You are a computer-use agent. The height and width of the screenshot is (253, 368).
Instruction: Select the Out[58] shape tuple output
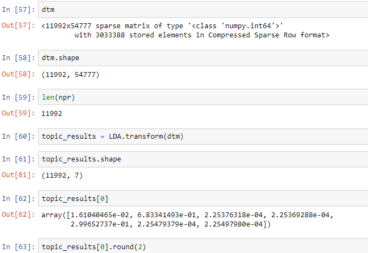(71, 75)
